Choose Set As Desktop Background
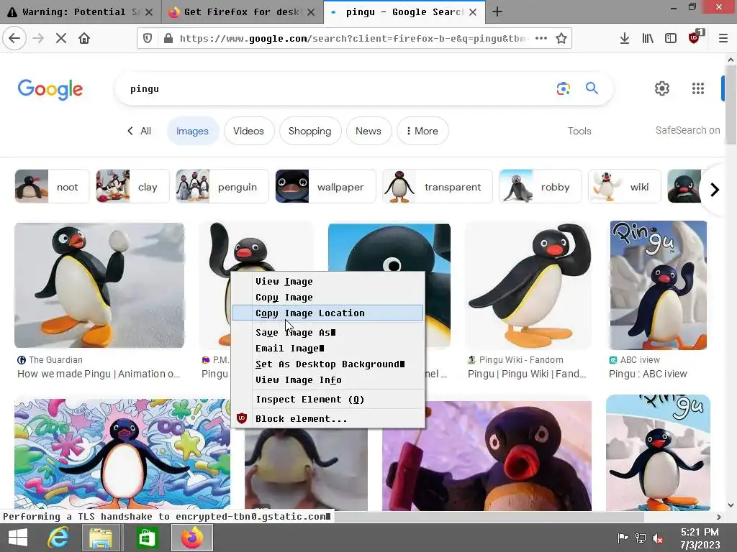 coord(327,364)
